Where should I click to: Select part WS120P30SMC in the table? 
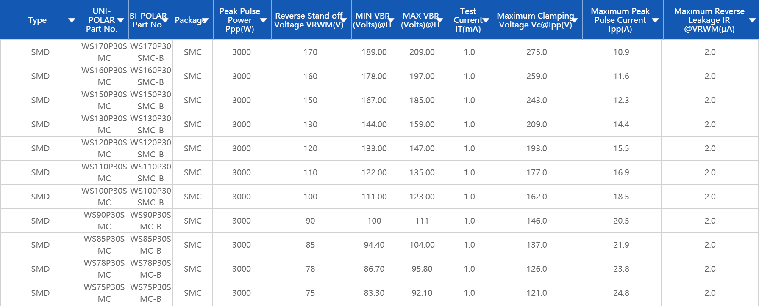(x=104, y=148)
